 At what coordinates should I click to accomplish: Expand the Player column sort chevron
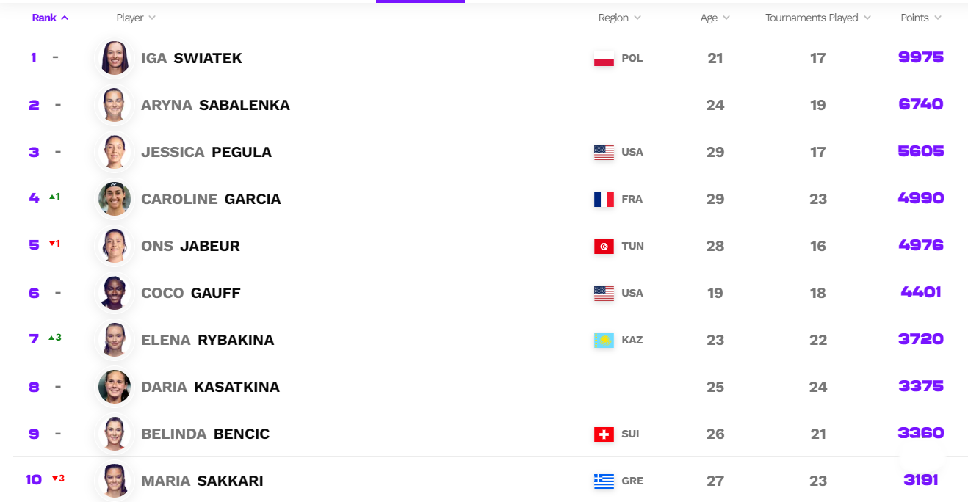(152, 18)
